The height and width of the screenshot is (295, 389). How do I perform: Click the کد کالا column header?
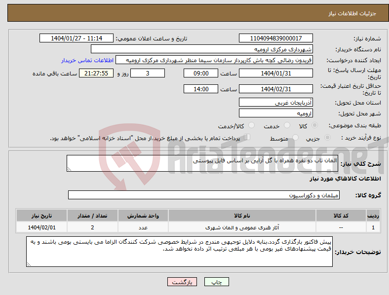pos(341,216)
